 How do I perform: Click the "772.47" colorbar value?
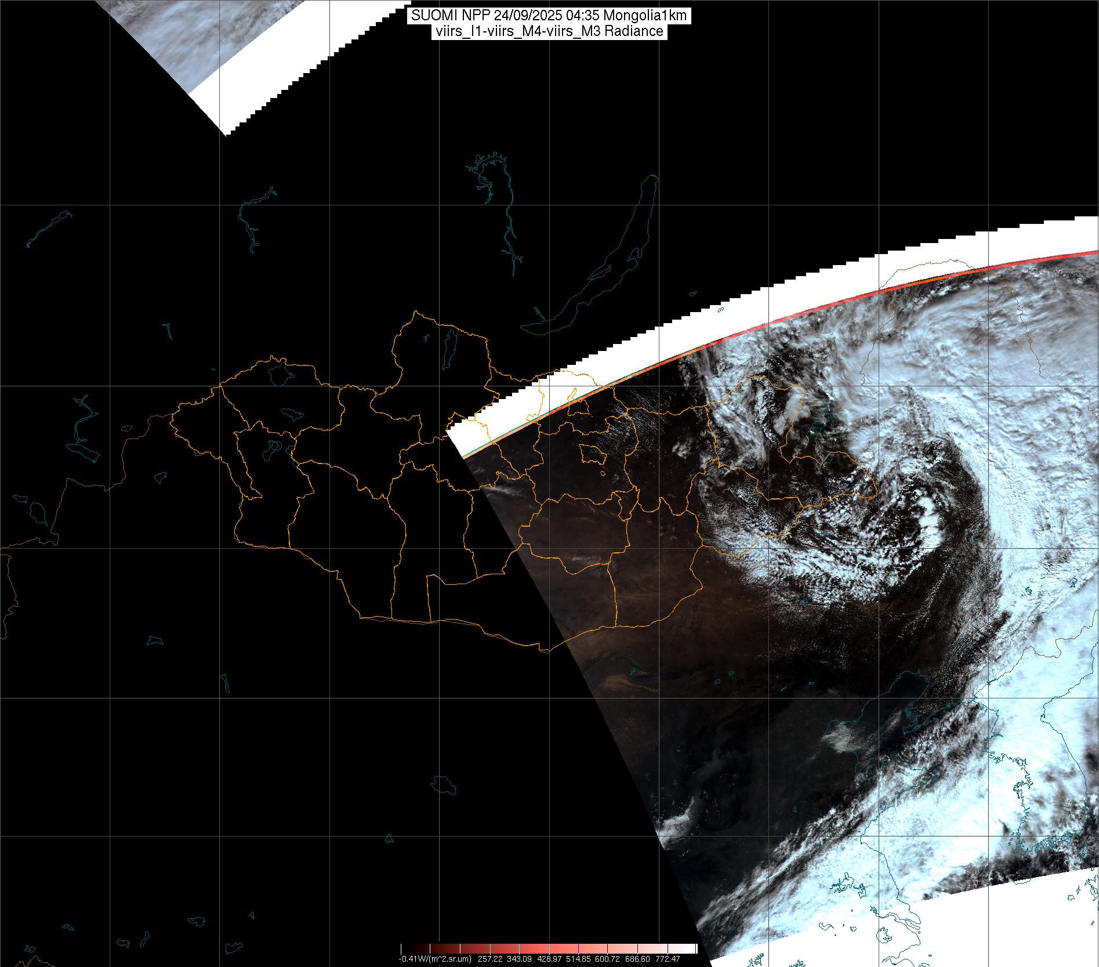tap(668, 959)
